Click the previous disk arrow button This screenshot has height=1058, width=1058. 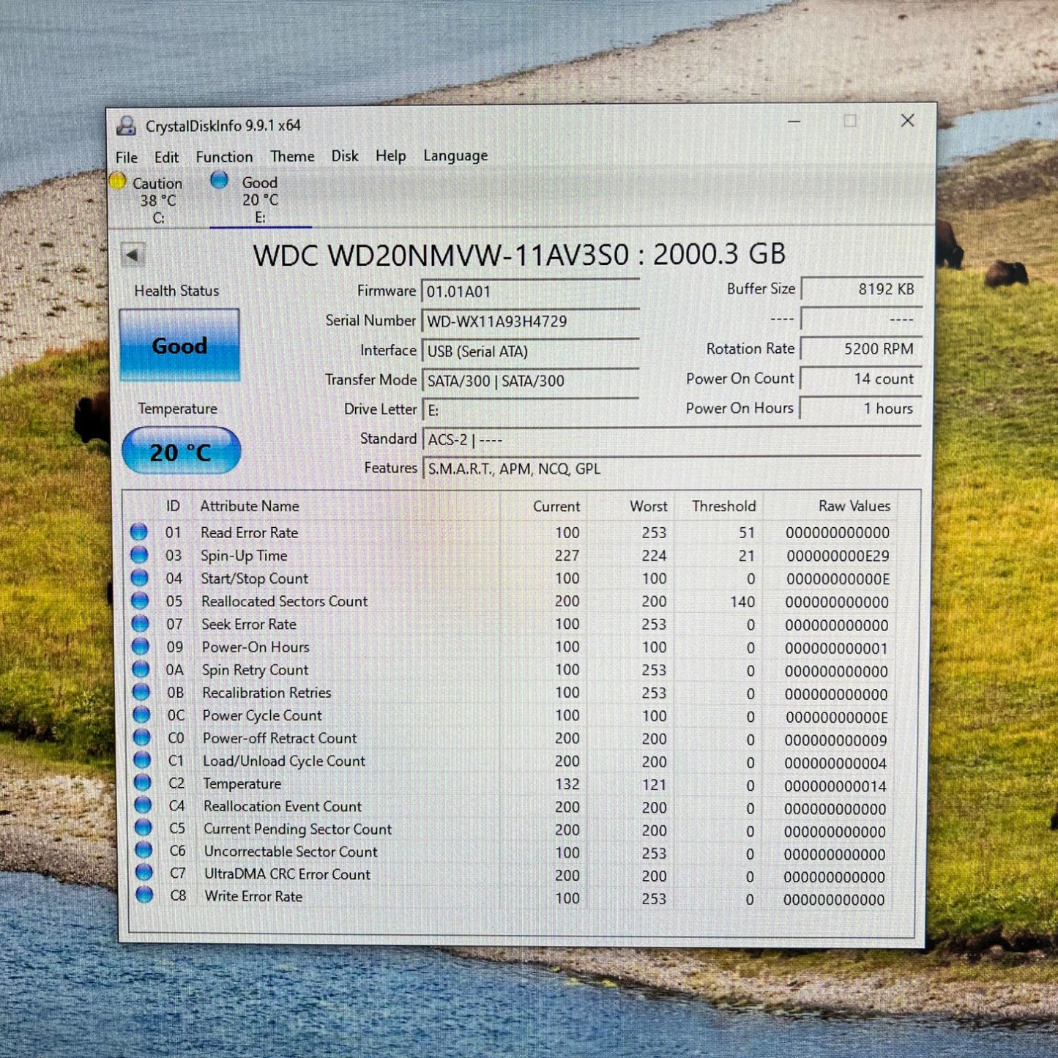[x=133, y=256]
